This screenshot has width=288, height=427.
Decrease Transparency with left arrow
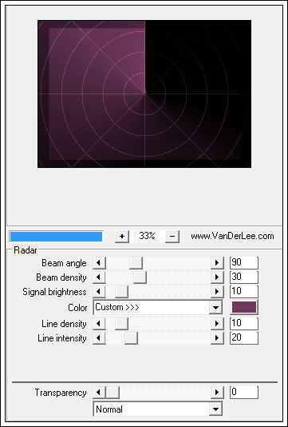[x=99, y=393]
